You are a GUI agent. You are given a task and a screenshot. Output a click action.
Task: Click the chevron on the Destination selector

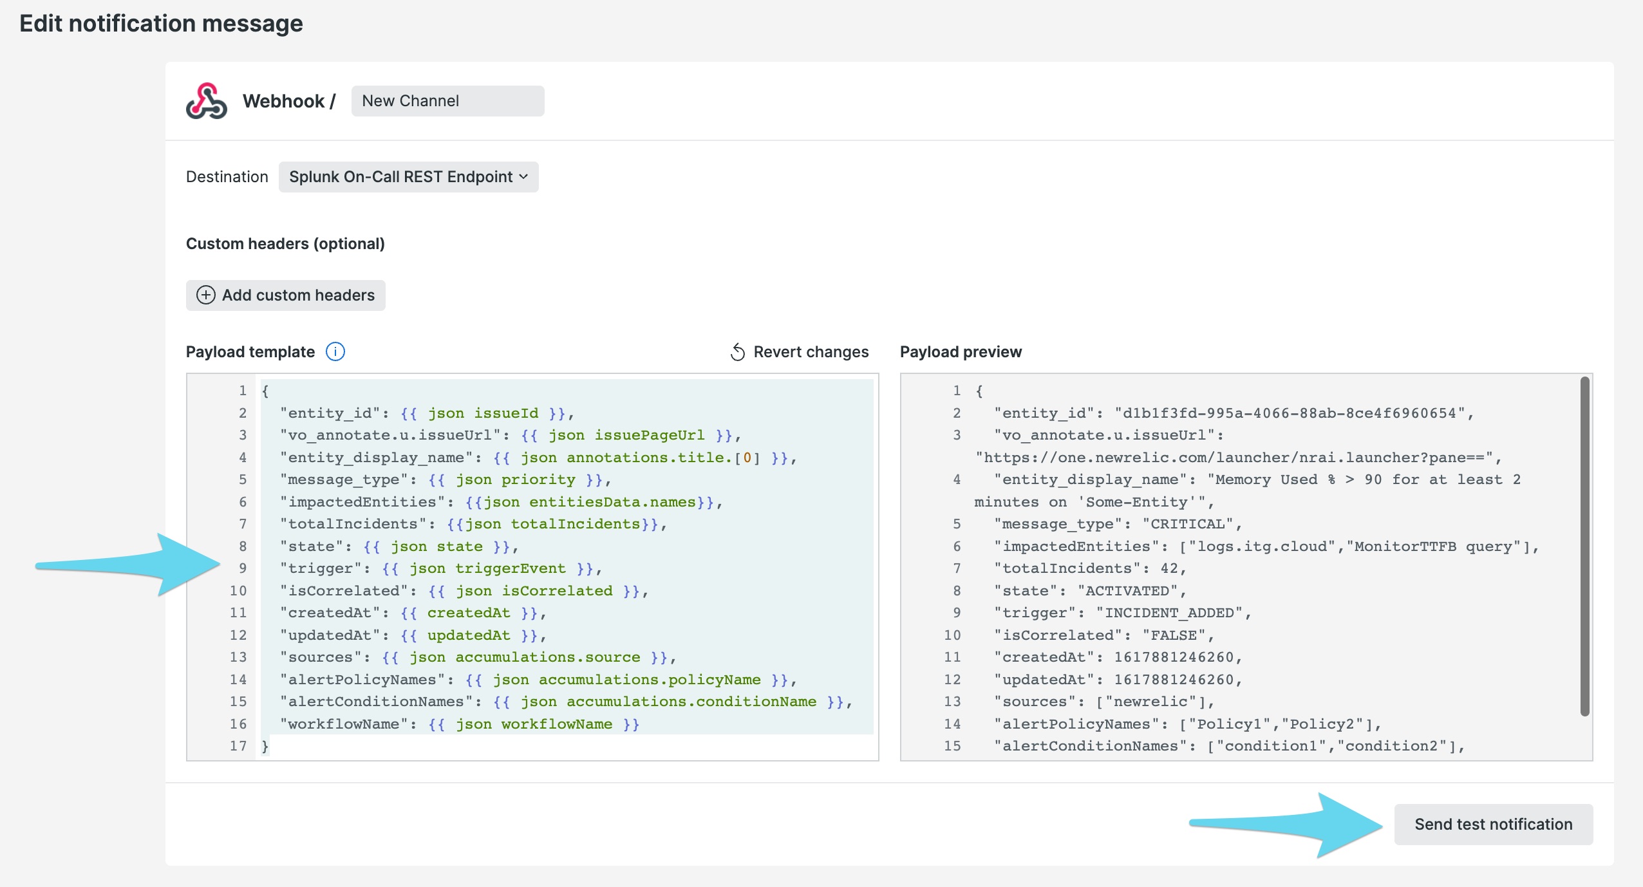coord(523,176)
